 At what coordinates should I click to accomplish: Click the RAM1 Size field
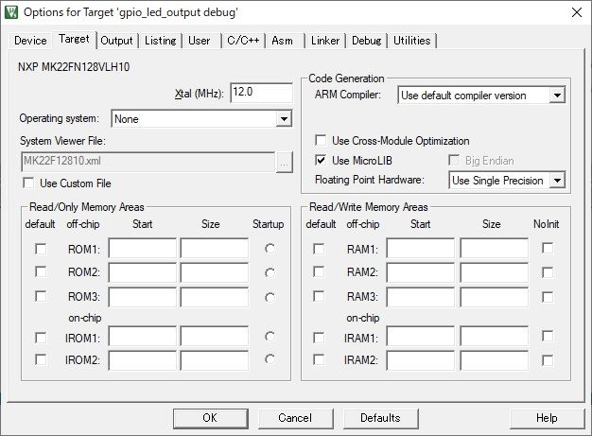click(x=494, y=248)
